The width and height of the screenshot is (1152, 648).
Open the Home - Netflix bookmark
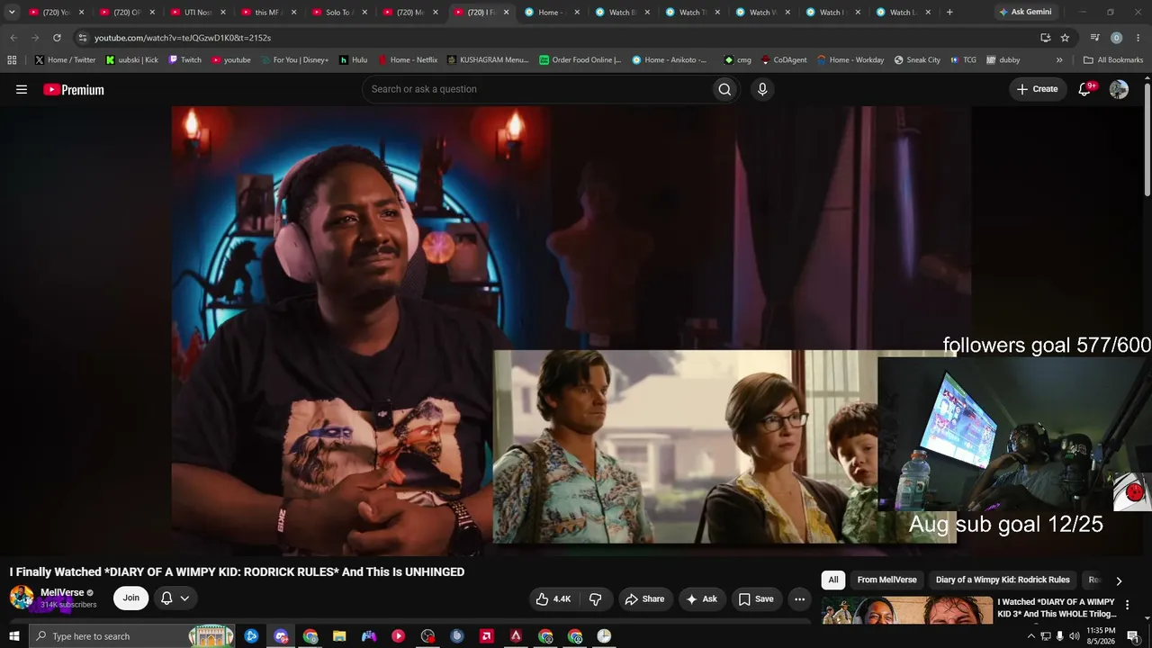[x=408, y=60]
